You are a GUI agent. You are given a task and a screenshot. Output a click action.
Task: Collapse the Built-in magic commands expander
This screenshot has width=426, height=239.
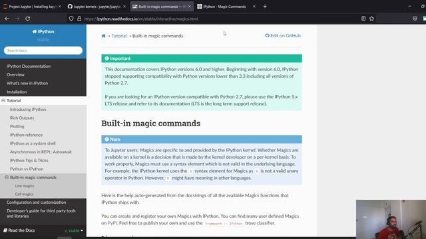[x=7, y=177]
